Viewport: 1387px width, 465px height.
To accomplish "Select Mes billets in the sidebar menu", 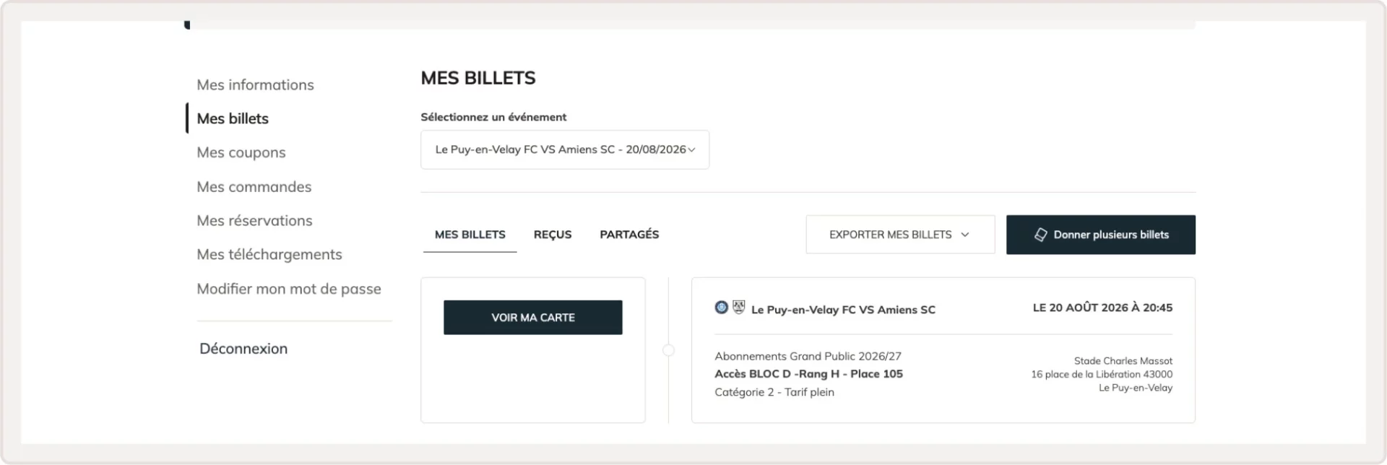I will (x=233, y=118).
